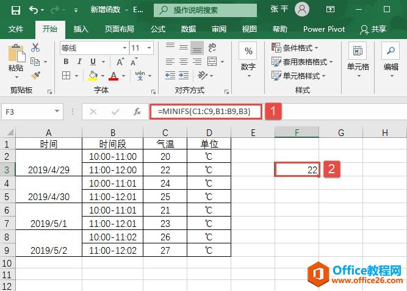Click the Orientation text angle icon
This screenshot has width=407, height=291.
(x=202, y=75)
